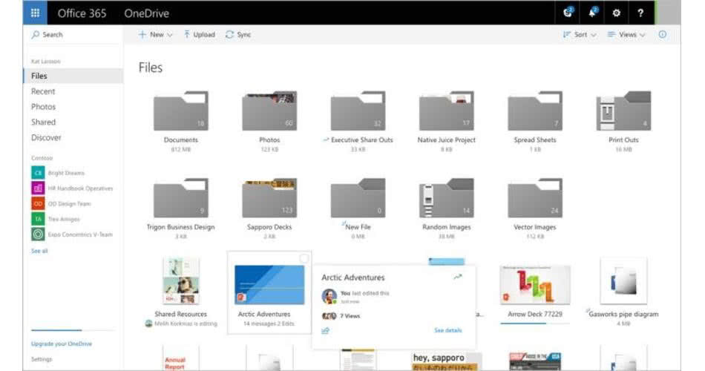Screen dimensions: 705x371
Task: Open the Sapporo Decks folder
Action: point(269,198)
